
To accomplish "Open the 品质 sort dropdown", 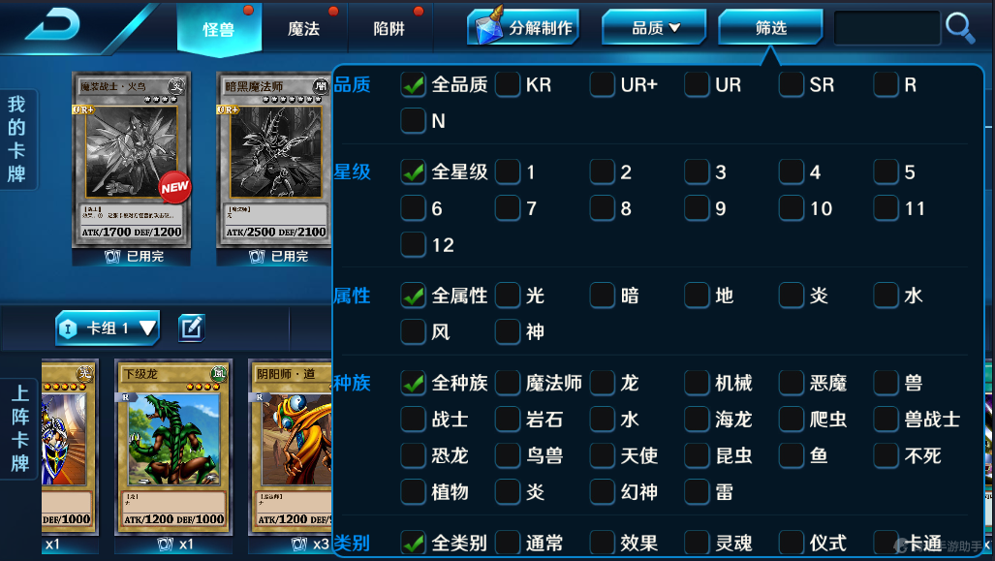I will [x=654, y=27].
